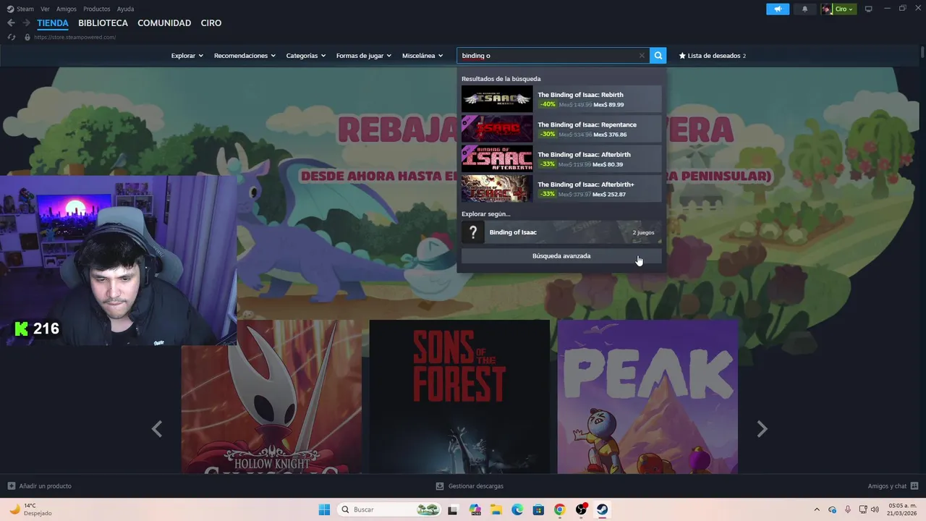926x521 pixels.
Task: Open the Productos menu
Action: coord(97,9)
